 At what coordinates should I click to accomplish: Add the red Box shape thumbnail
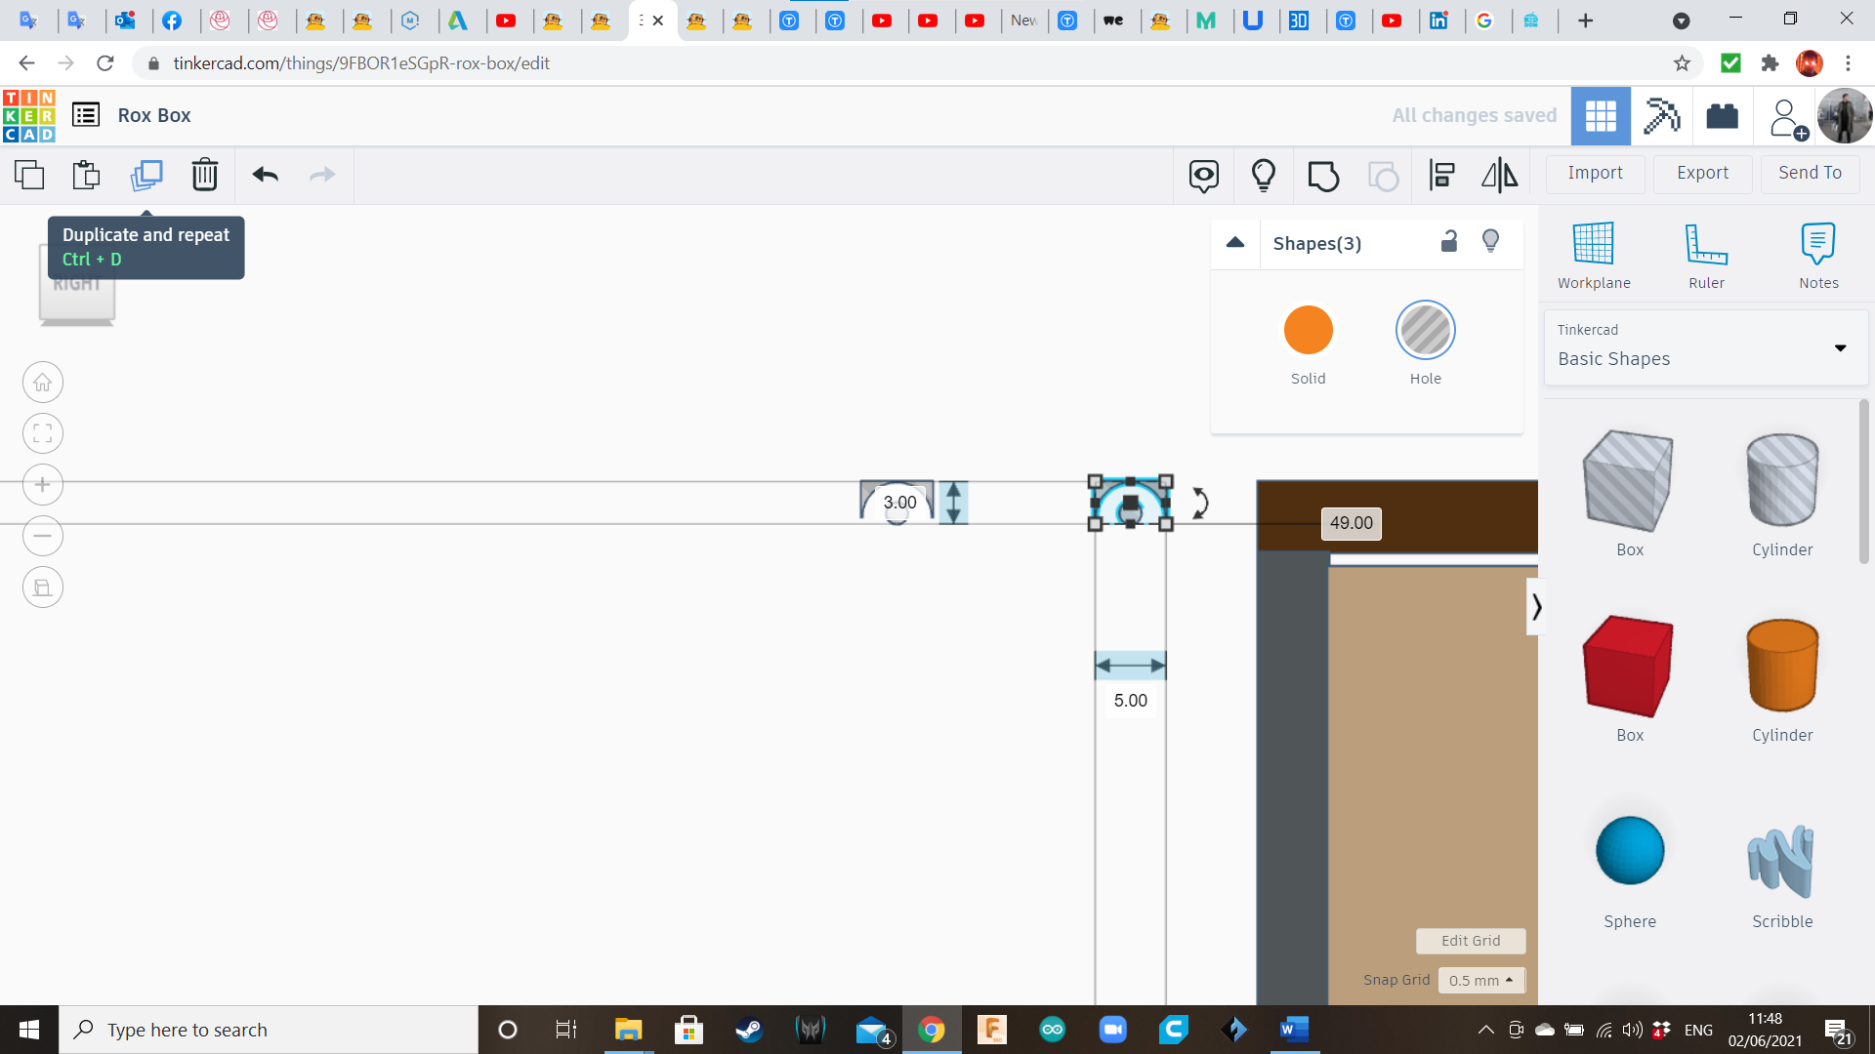[1628, 668]
